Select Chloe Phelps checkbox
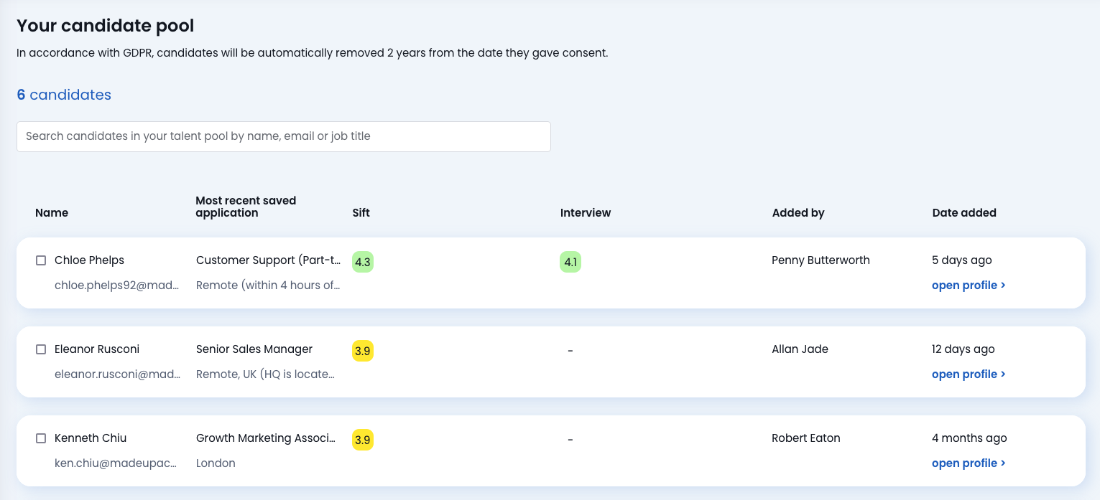Screen dimensions: 1100x500 point(41,260)
